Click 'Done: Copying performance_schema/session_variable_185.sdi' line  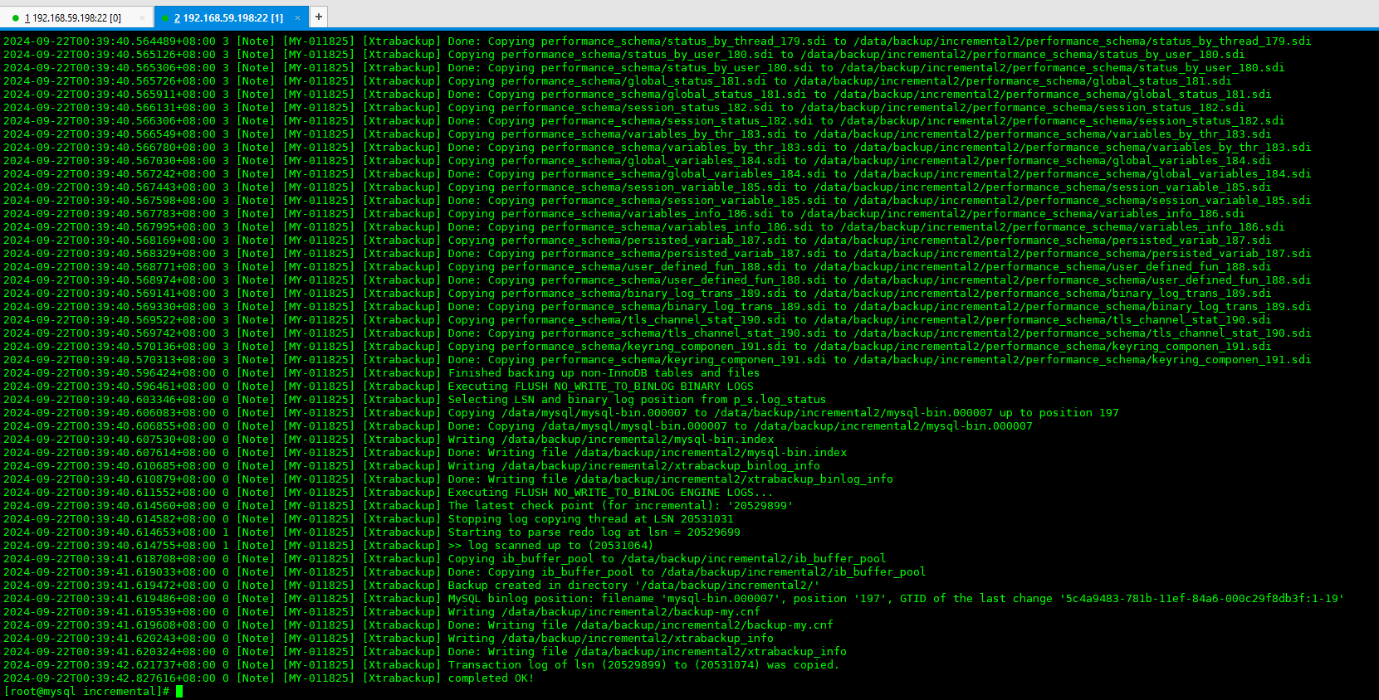click(658, 201)
